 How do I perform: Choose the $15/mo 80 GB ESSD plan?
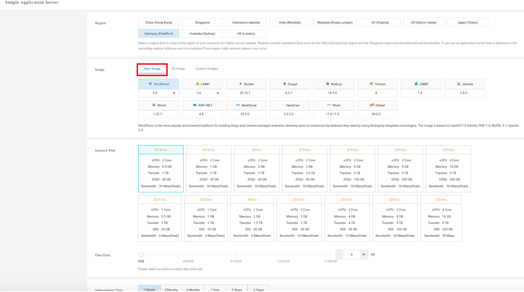(x=305, y=169)
